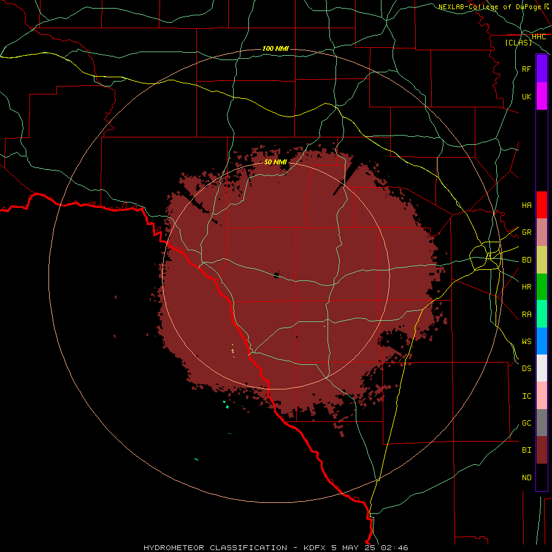Screen dimensions: 552x552
Task: Click the BD yellow legend swatch
Action: pos(542,260)
